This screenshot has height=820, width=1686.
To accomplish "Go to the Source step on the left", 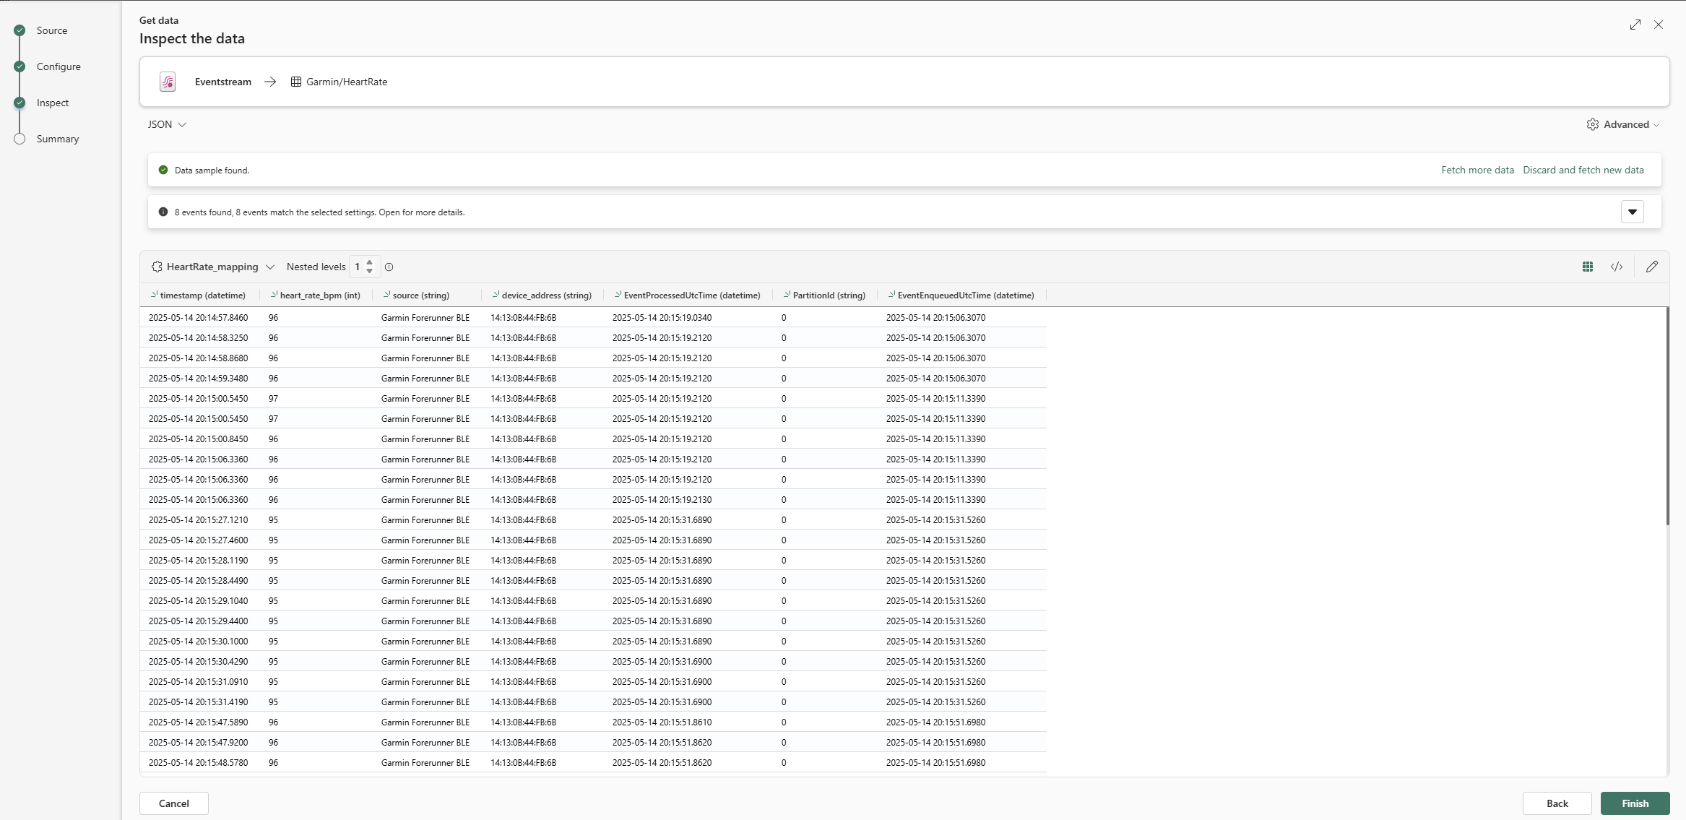I will pyautogui.click(x=52, y=30).
